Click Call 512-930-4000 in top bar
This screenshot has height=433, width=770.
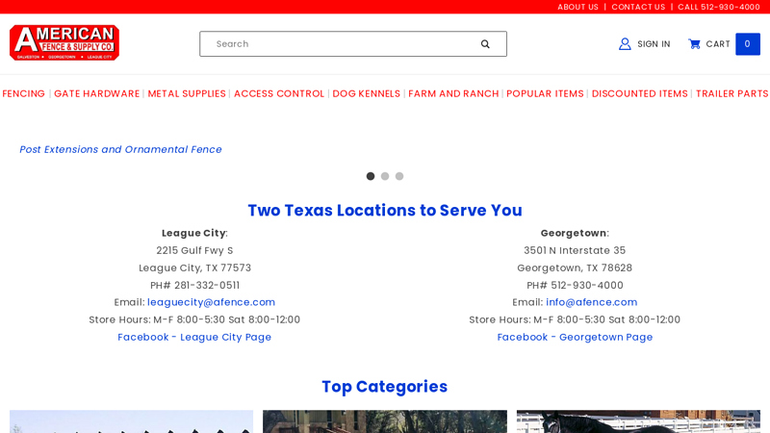(718, 7)
